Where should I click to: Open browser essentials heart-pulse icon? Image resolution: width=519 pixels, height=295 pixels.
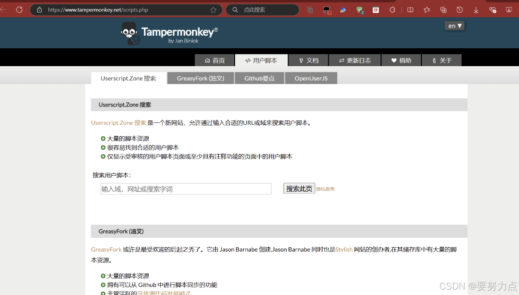[x=493, y=10]
